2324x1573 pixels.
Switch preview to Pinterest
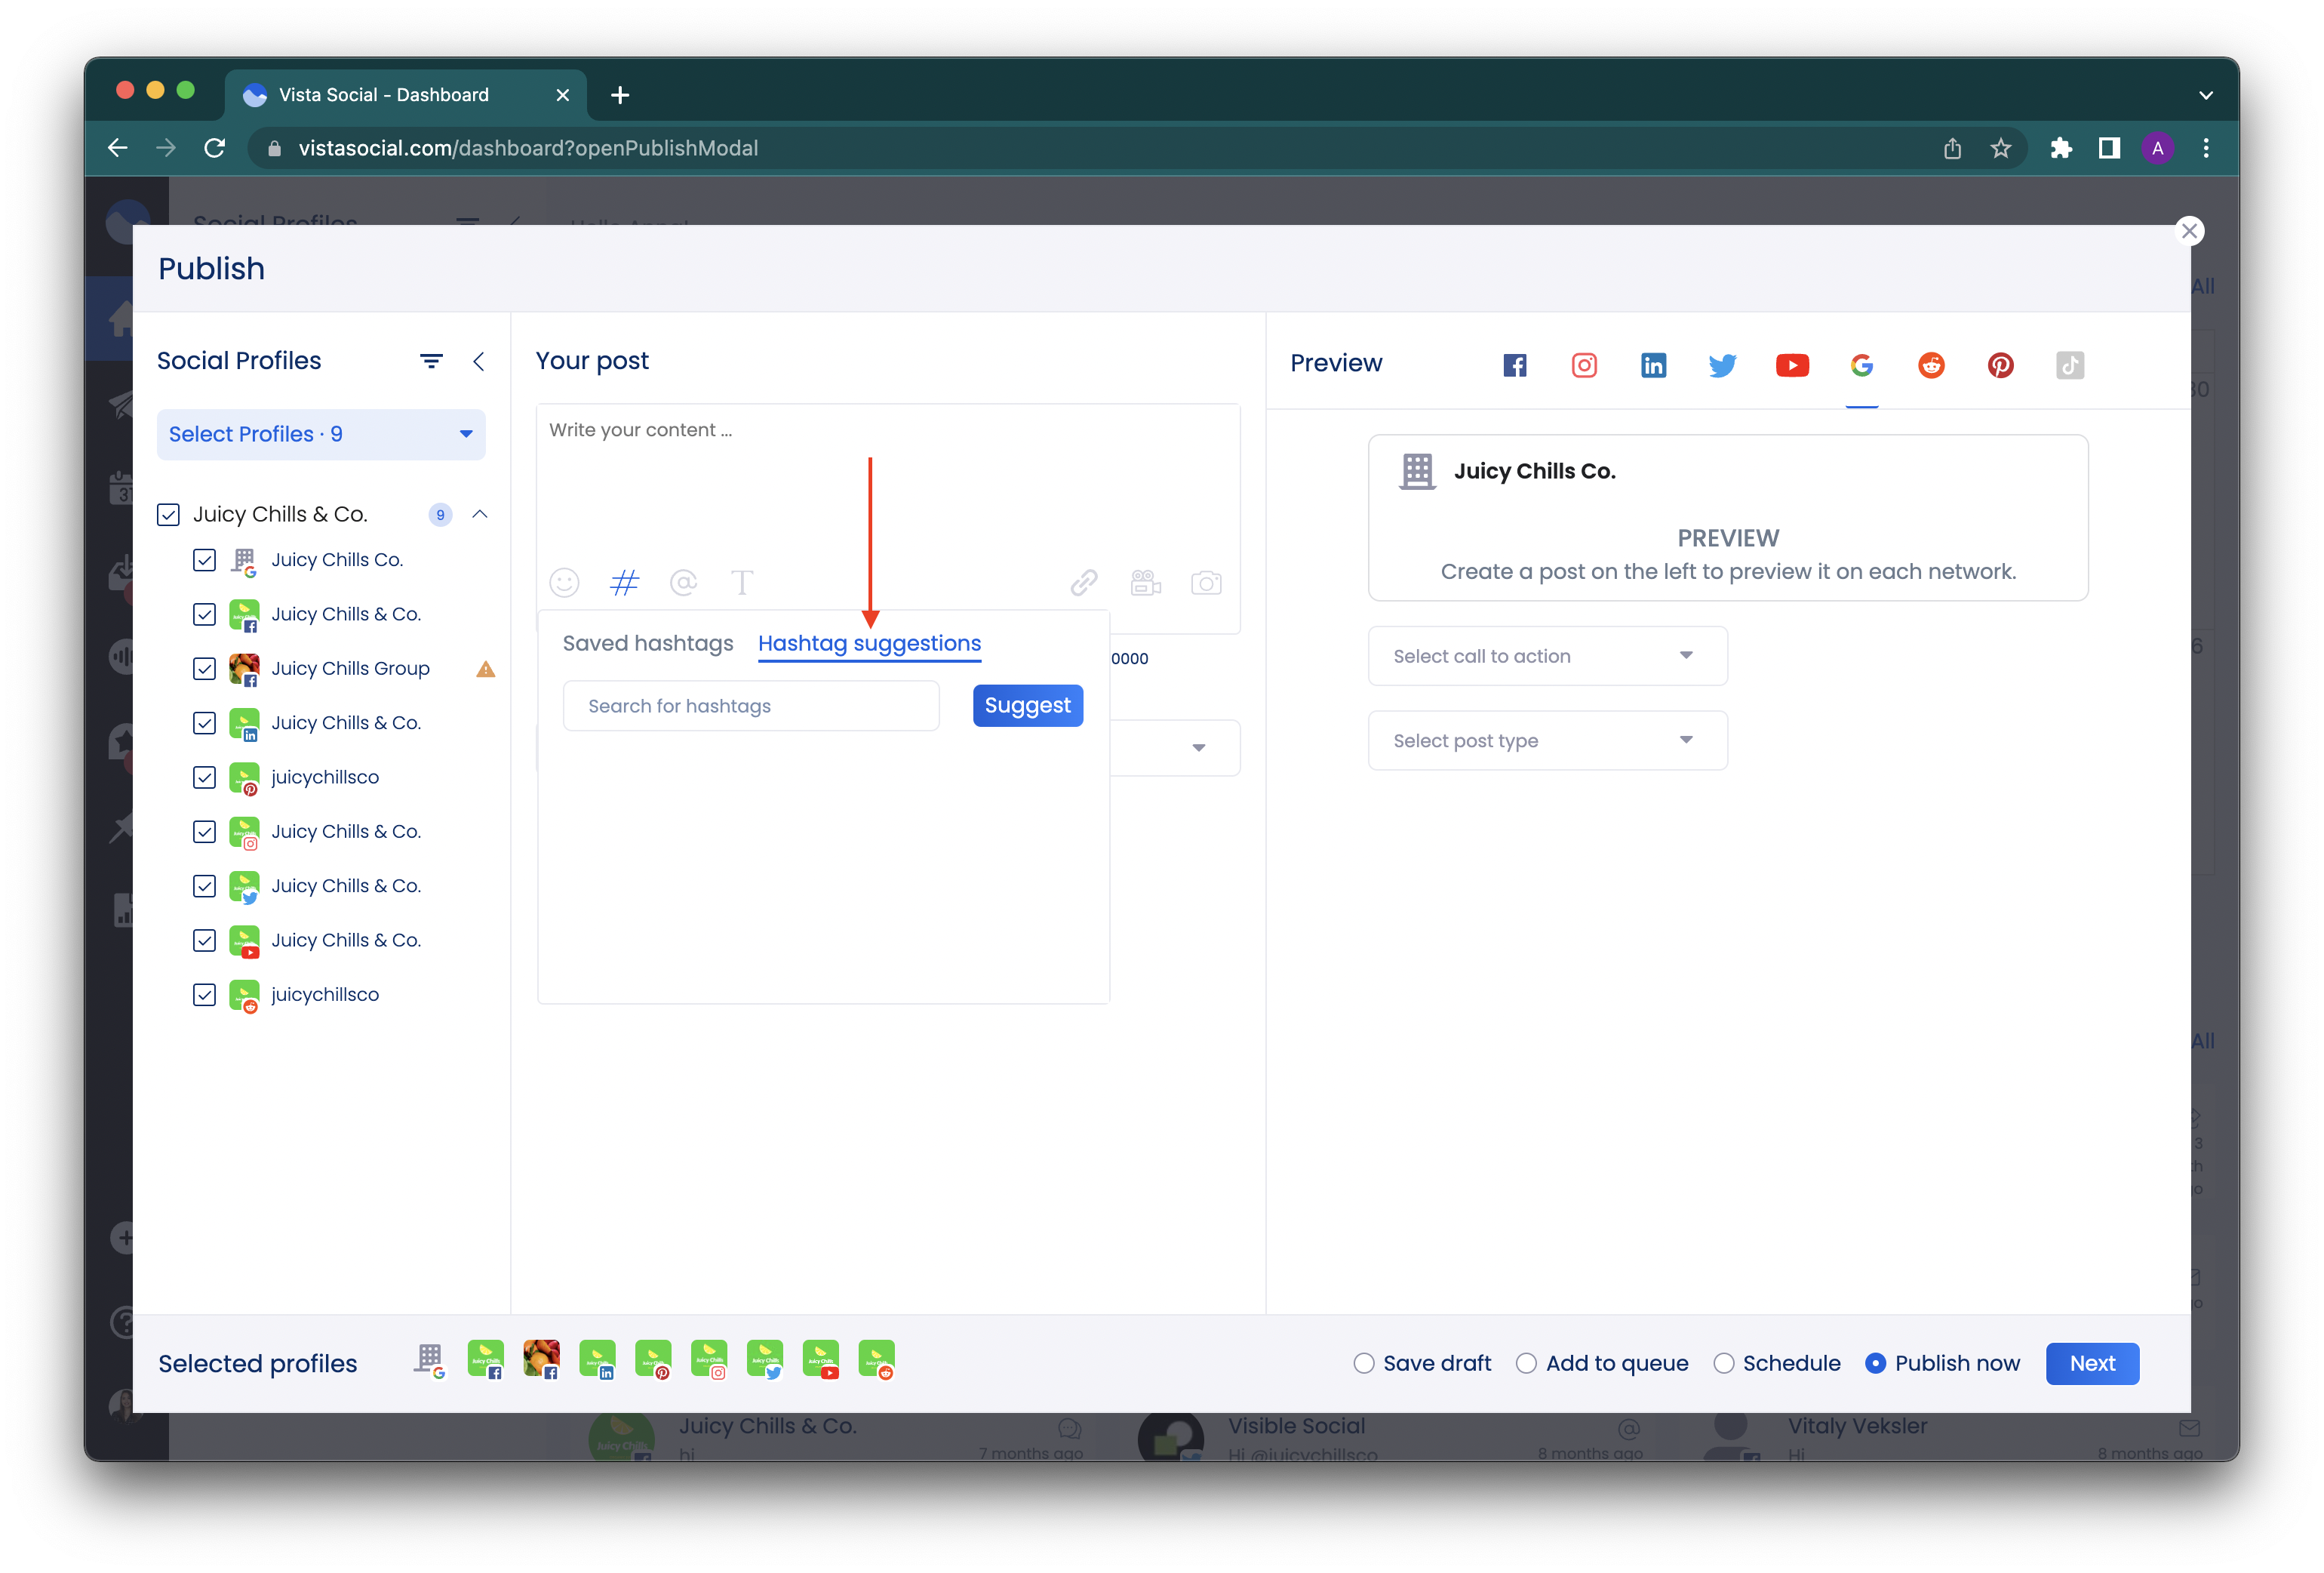(2000, 365)
